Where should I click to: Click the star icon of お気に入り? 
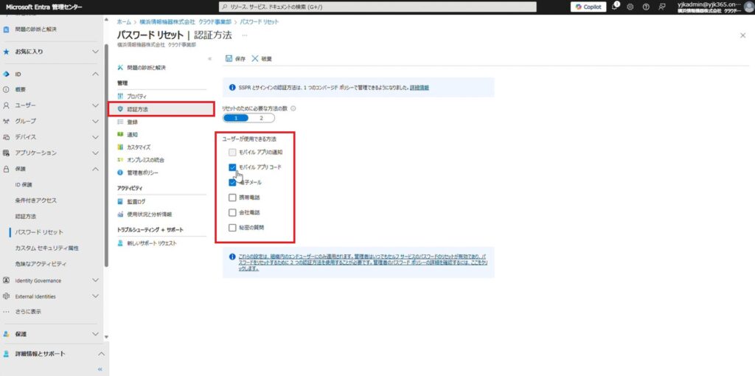click(x=6, y=52)
